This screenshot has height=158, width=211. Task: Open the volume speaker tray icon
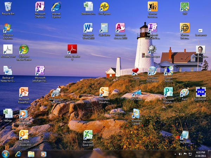180,154
